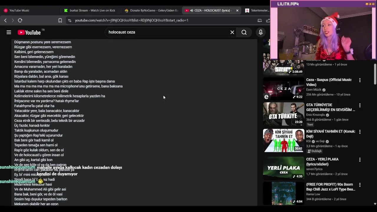The image size is (377, 212).
Task: Open the YouTube hamburger guide menu
Action: coord(9,32)
